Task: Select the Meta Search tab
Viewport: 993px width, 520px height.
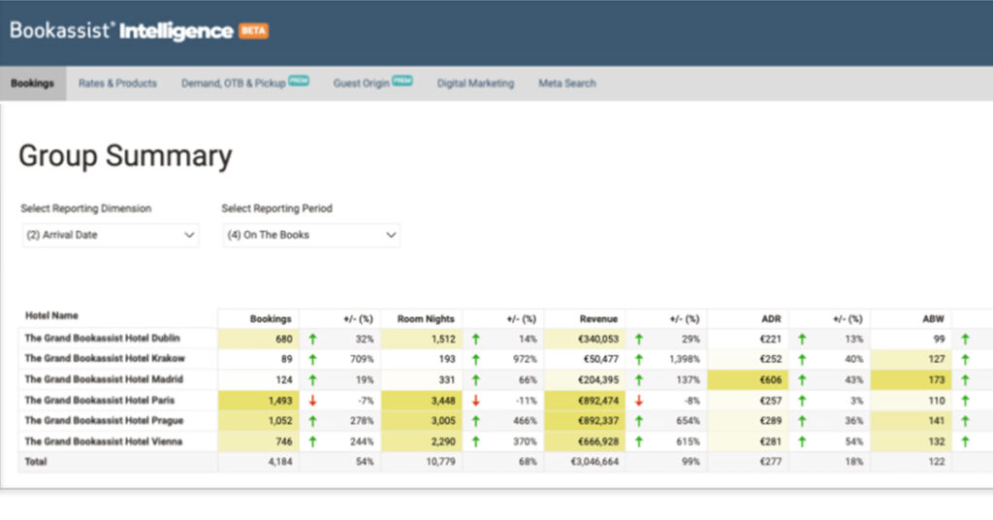Action: pos(566,83)
